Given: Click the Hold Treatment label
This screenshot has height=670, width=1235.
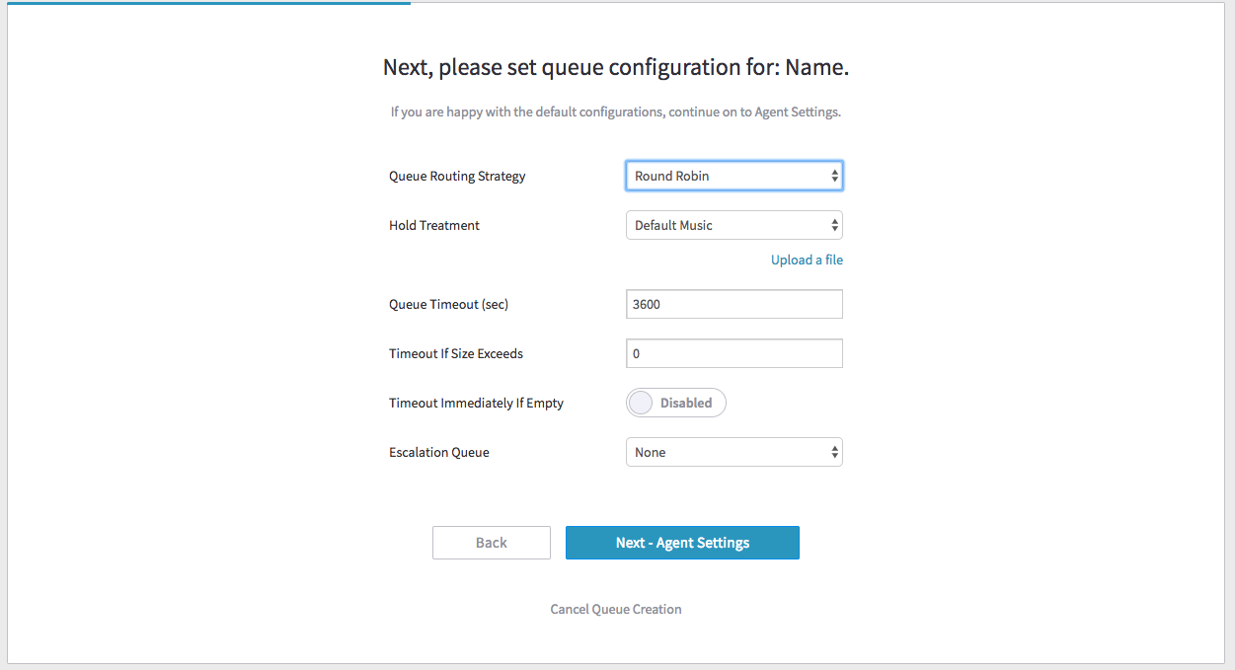Looking at the screenshot, I should (x=434, y=225).
